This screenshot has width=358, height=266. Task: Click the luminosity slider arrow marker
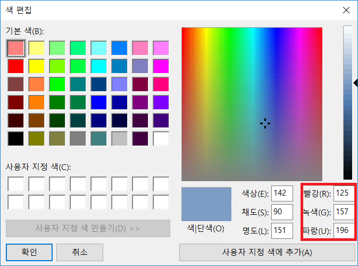tap(355, 83)
